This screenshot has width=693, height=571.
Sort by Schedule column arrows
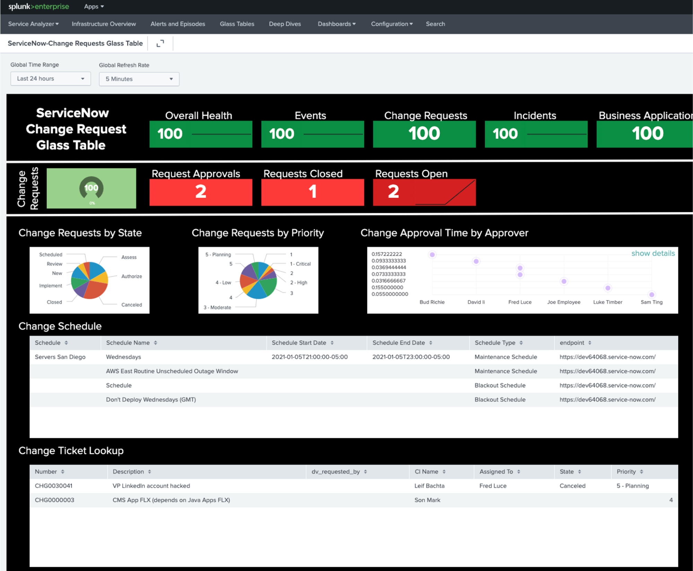[66, 343]
